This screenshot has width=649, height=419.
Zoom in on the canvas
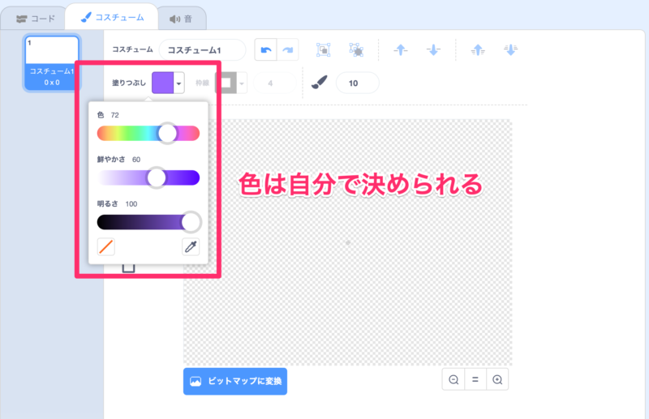coord(497,379)
